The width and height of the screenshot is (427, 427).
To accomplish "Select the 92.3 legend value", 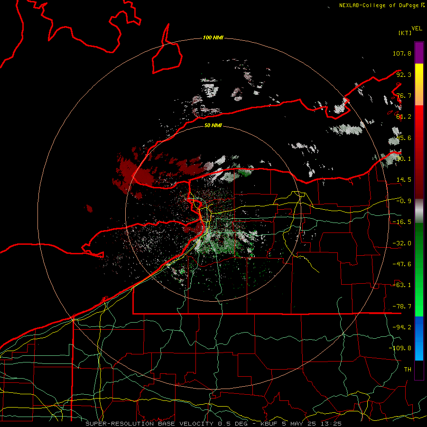I will tap(404, 74).
